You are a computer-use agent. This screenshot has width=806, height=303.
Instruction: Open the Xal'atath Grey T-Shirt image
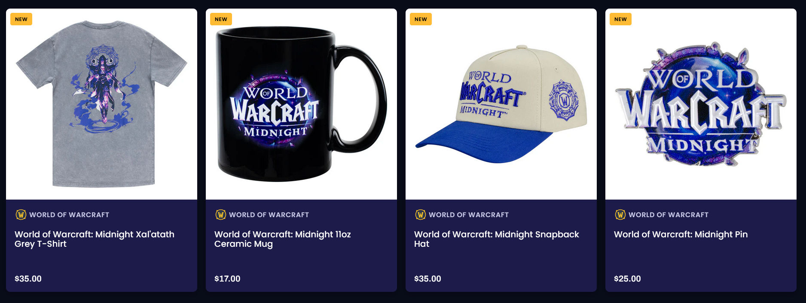[x=101, y=104]
